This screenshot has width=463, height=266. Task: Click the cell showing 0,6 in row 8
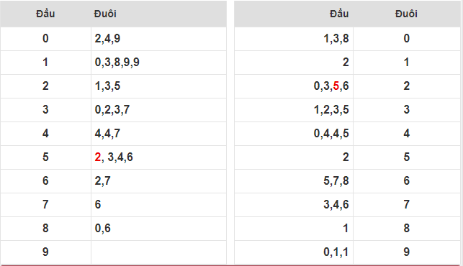158,228
